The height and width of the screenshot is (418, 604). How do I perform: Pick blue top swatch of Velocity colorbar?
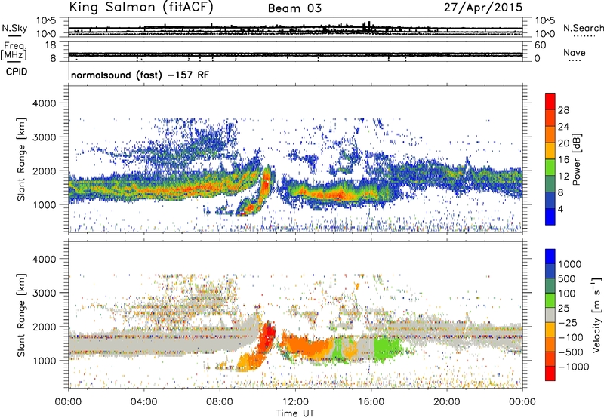[x=550, y=257]
